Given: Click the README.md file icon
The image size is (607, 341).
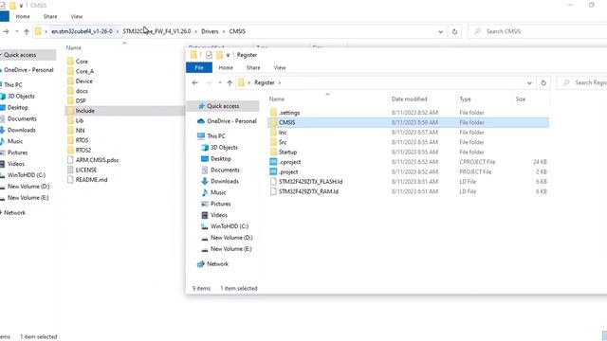Looking at the screenshot, I should point(70,179).
